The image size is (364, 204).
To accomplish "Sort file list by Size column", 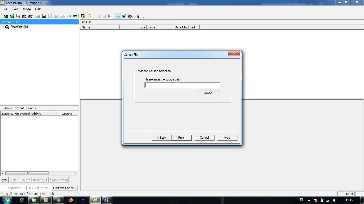I will coord(133,27).
